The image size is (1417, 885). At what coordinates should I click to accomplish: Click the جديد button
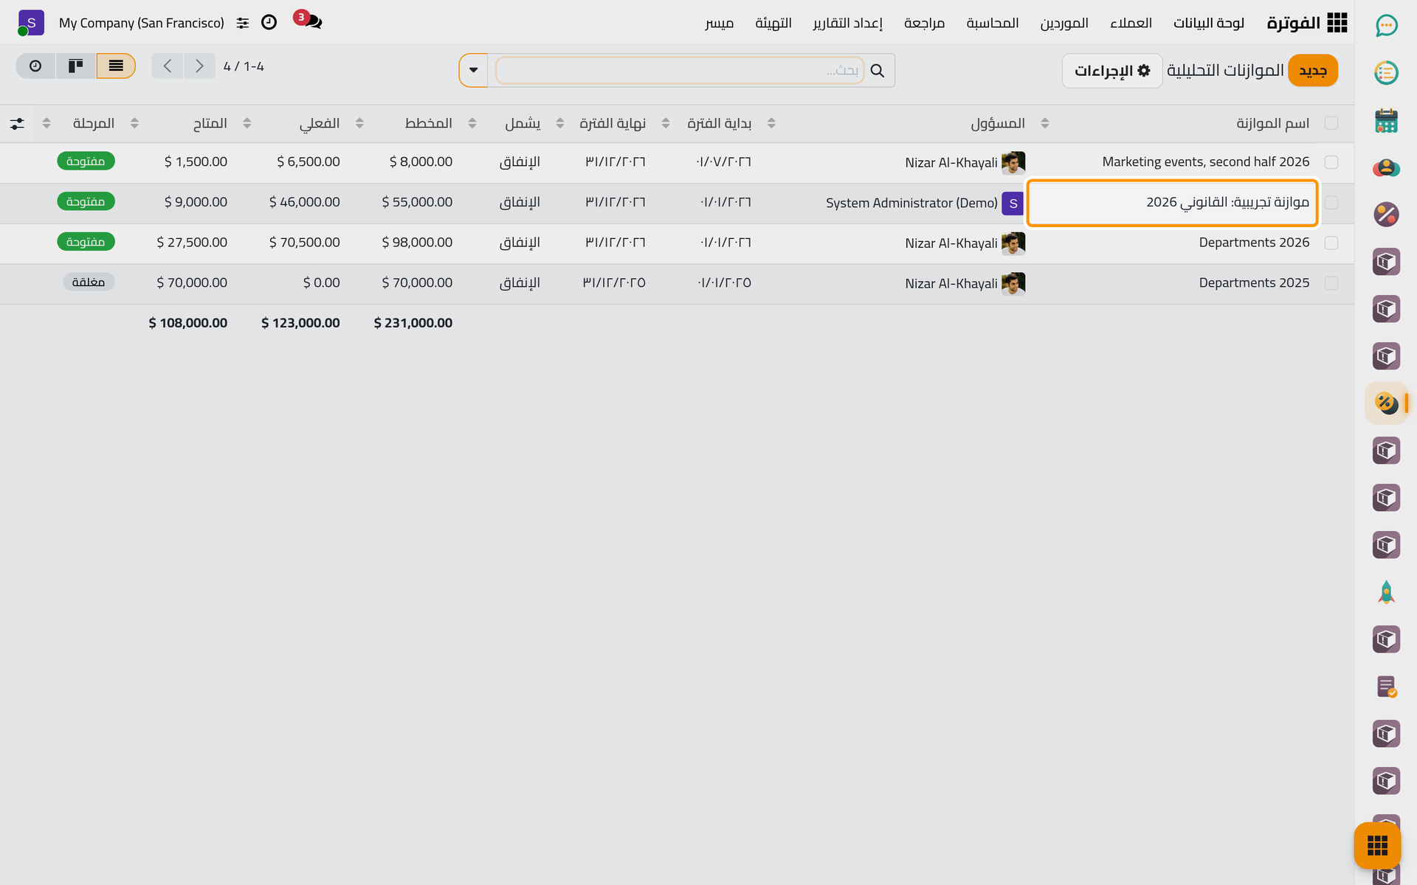pos(1313,71)
